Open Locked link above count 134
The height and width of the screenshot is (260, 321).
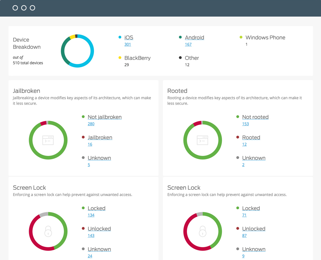click(x=96, y=208)
